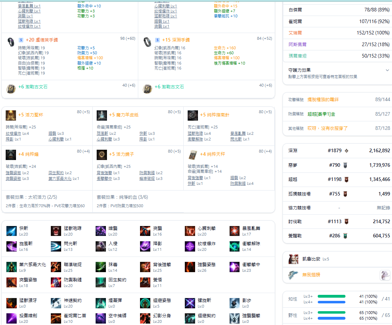Open the 凱魯比安 pet icon

pos(294,259)
